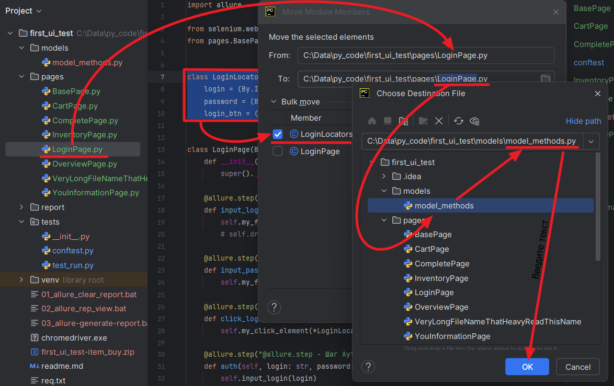Check the LoginPage member checkbox
This screenshot has height=386, width=614.
pos(278,151)
